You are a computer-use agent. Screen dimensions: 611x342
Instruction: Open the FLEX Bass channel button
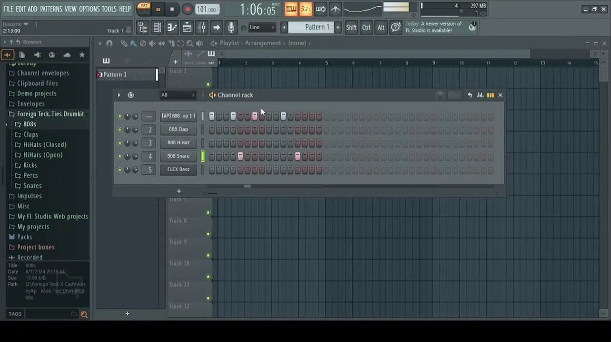(x=178, y=169)
